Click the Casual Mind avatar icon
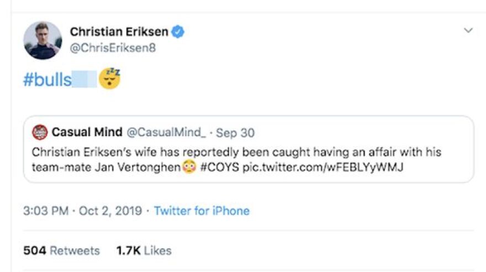The height and width of the screenshot is (272, 486). tap(40, 133)
